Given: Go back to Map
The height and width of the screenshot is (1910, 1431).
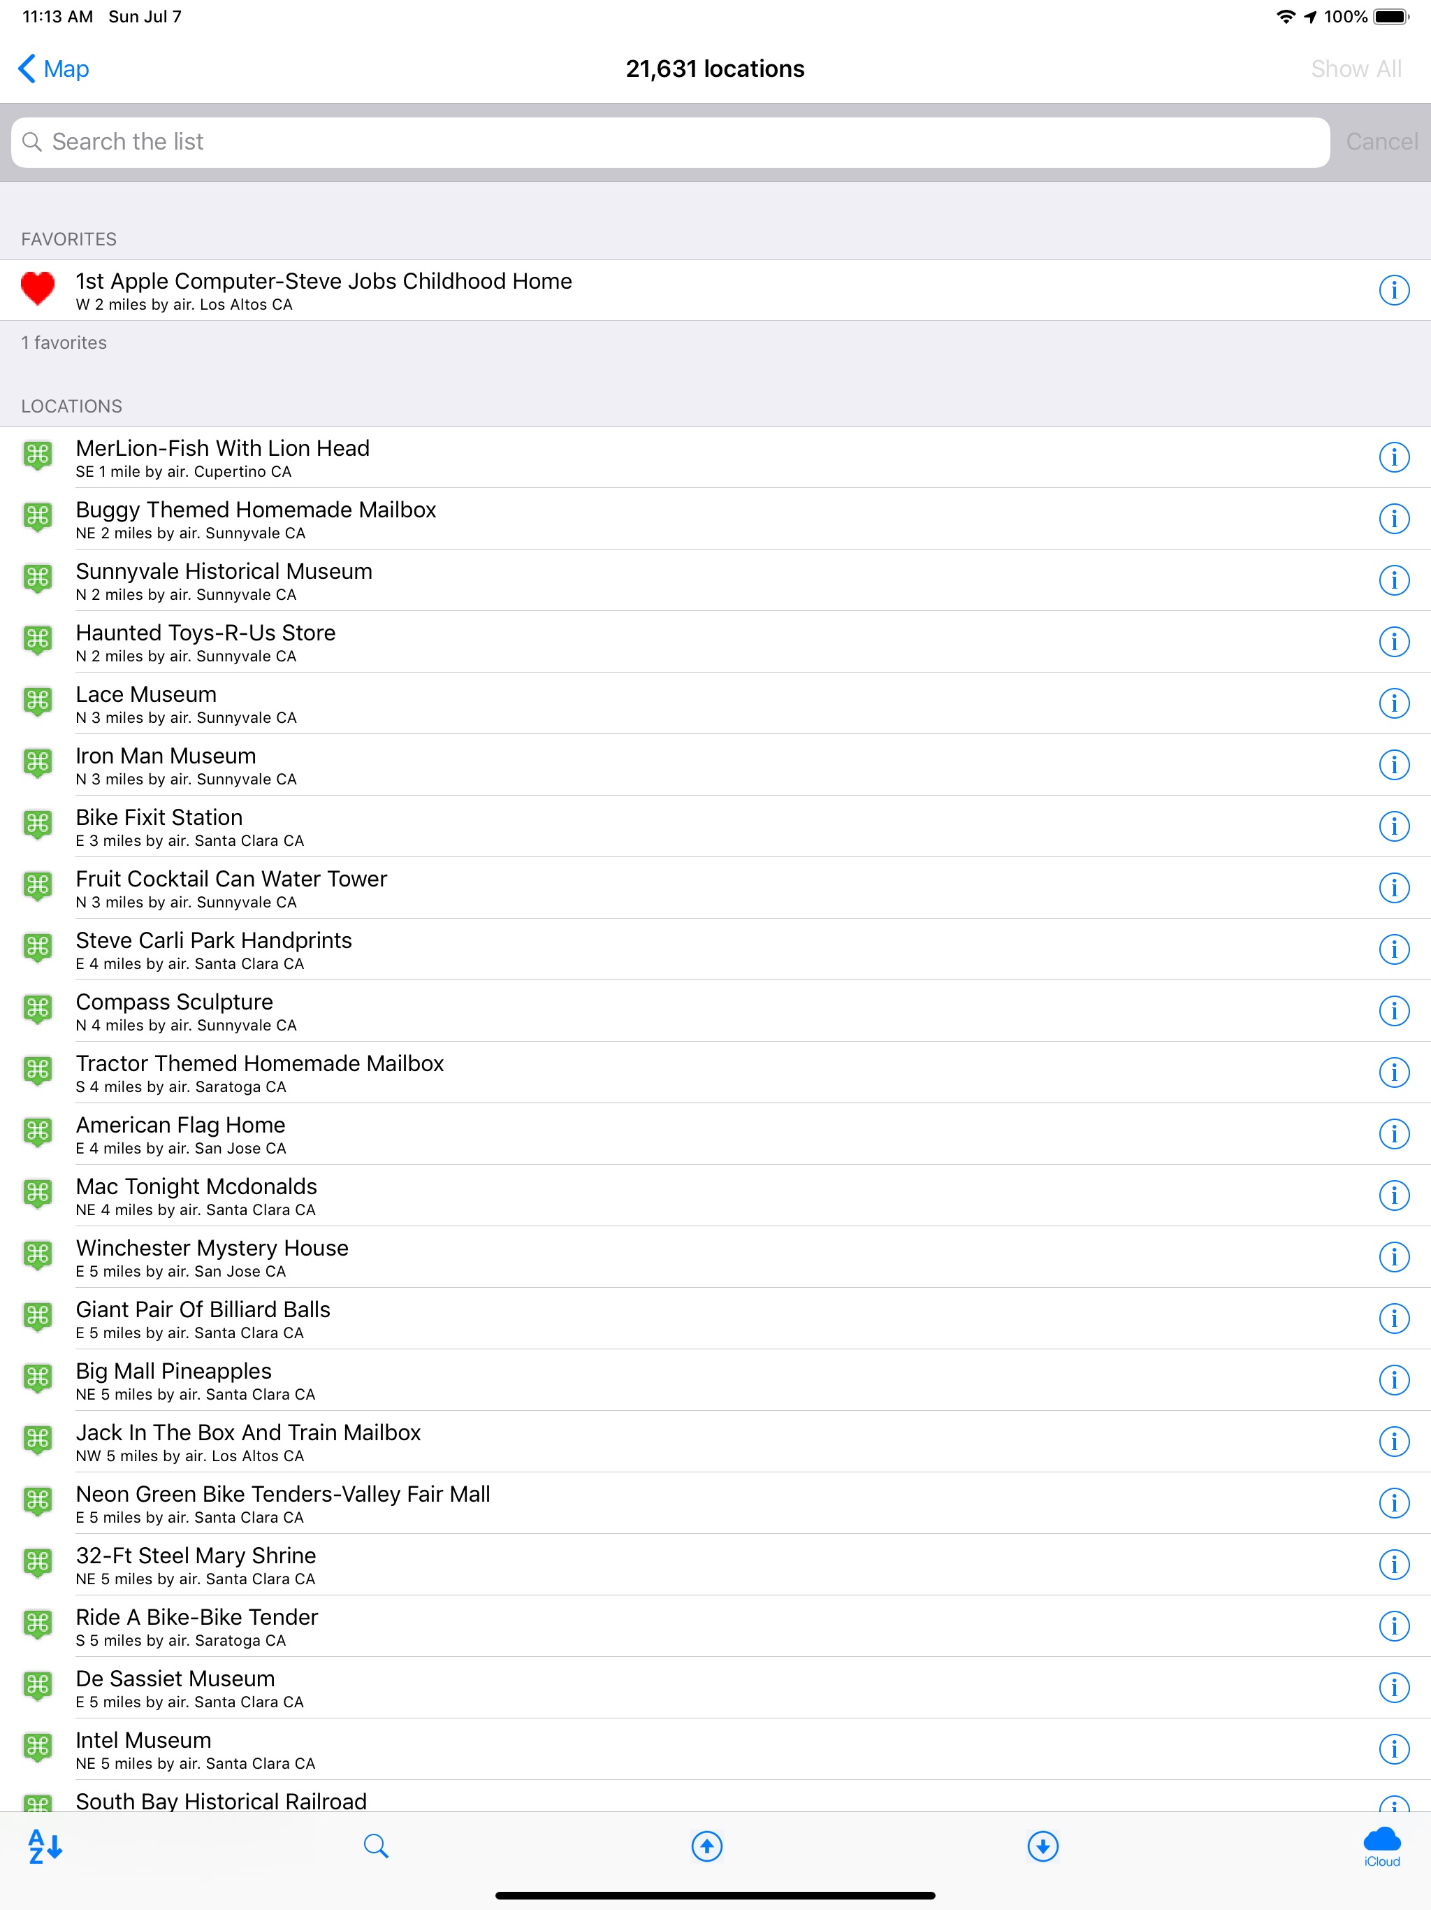Looking at the screenshot, I should pos(54,69).
